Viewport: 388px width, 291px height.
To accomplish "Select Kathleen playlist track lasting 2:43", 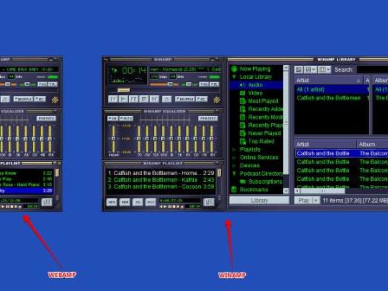I will pos(161,180).
